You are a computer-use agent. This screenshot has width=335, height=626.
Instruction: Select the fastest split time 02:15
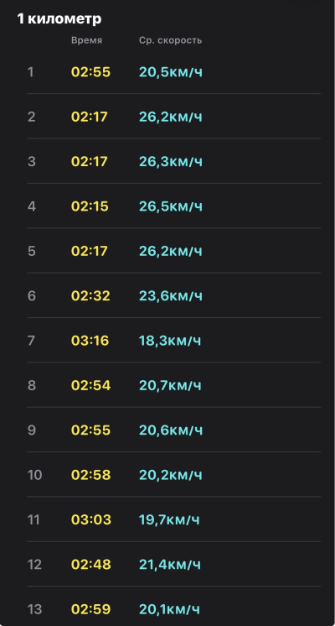click(x=90, y=206)
